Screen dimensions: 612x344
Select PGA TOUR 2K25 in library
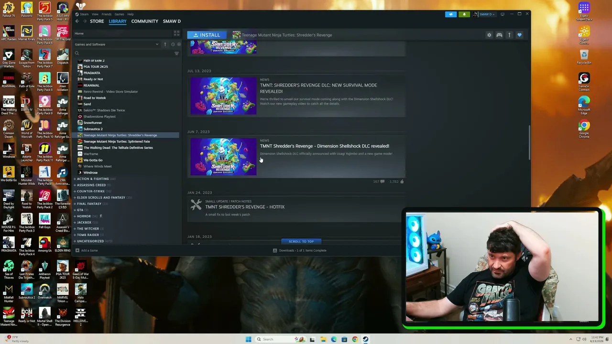96,66
